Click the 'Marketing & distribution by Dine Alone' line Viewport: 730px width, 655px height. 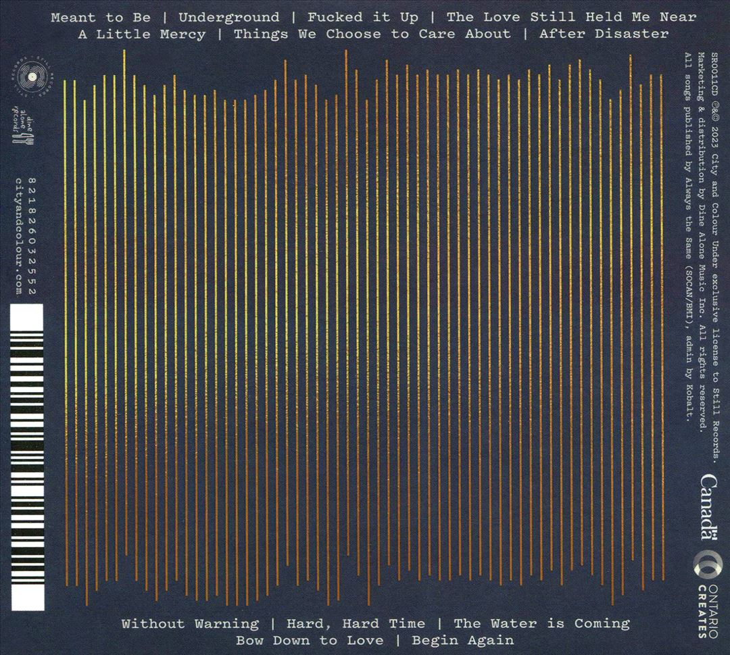702,242
